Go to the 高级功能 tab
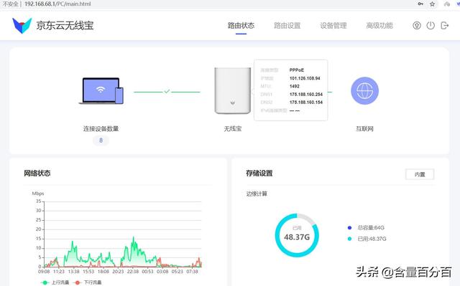460x286 pixels. (x=379, y=26)
